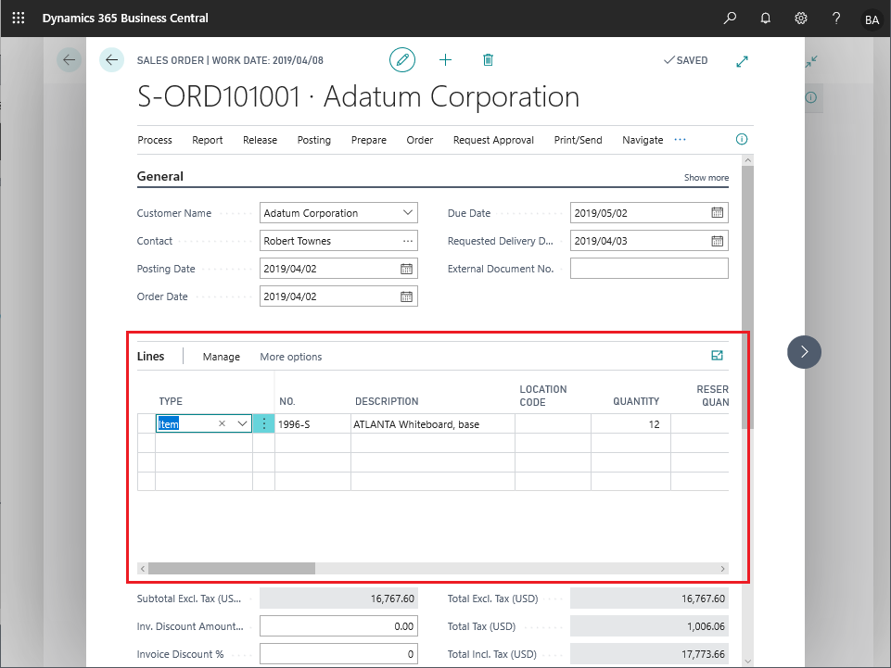
Task: Open the settings gear
Action: pyautogui.click(x=801, y=19)
